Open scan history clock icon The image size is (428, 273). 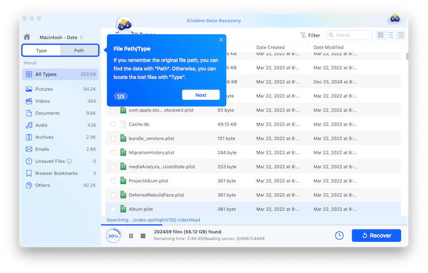(339, 236)
